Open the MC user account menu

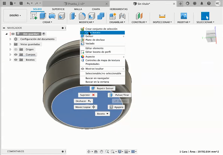tap(217, 3)
